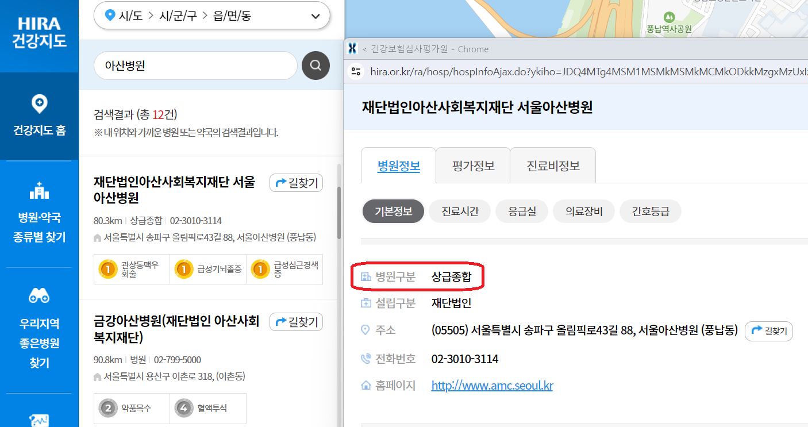Viewport: 808px width, 427px height.
Task: Click the 홈페이지 home icon
Action: pyautogui.click(x=365, y=386)
